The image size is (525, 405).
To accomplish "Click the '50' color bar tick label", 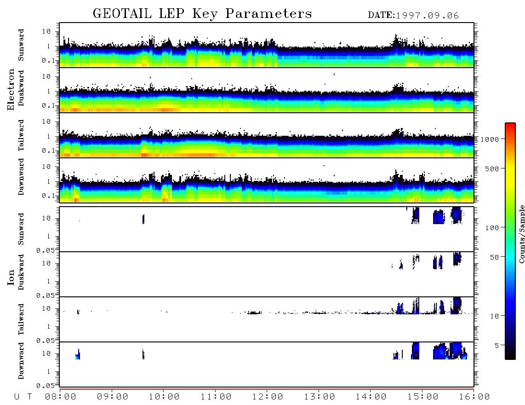I will pos(494,257).
